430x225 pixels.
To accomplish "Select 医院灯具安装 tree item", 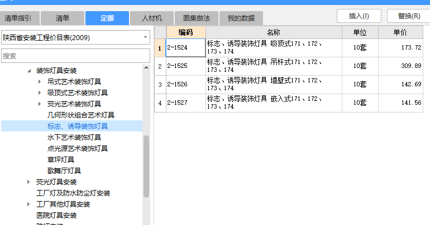I will point(56,216).
